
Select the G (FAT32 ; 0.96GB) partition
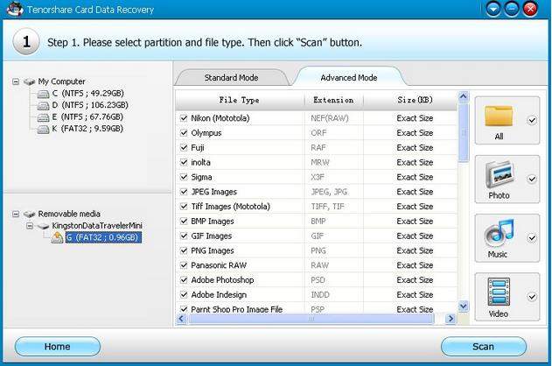(101, 237)
